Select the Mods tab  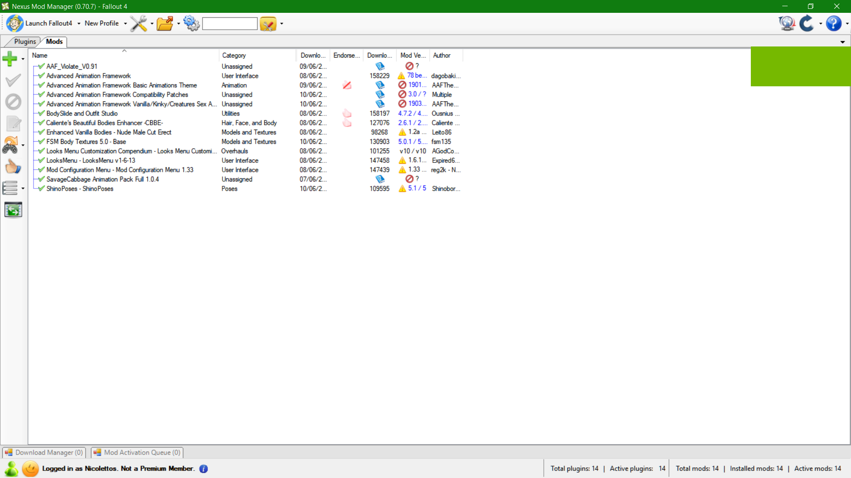54,42
